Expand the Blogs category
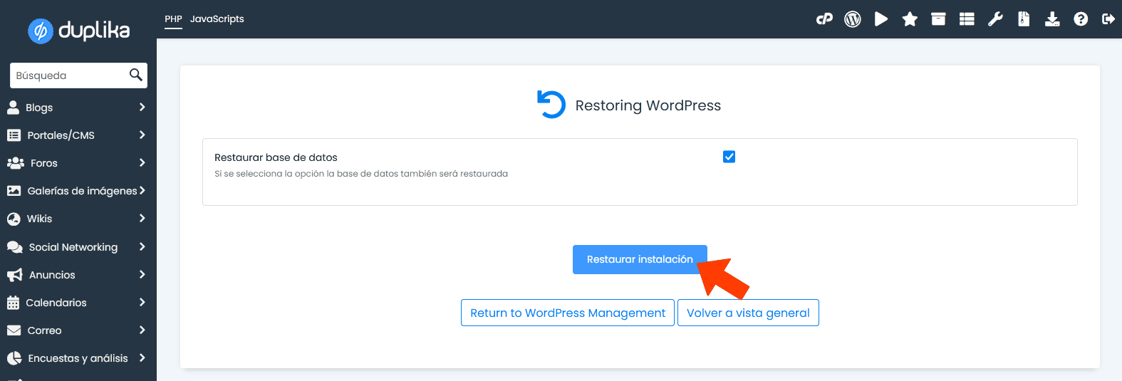The image size is (1122, 381). [77, 108]
